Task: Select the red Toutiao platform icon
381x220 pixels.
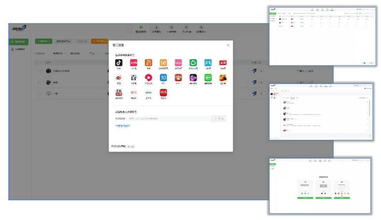Action: coord(223,62)
